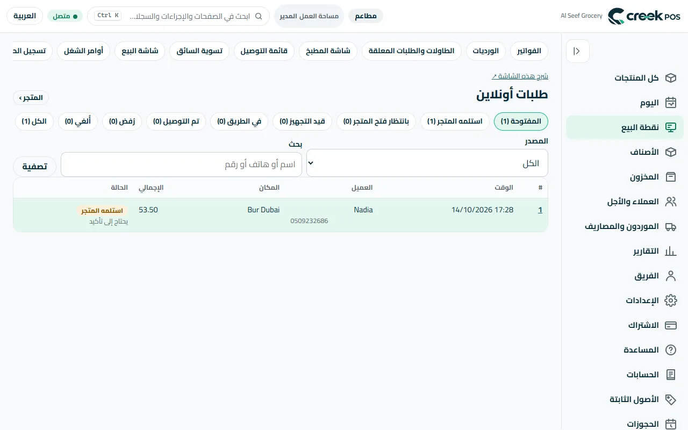Focus the اسم أو هاتف أو رقم search field

[181, 164]
